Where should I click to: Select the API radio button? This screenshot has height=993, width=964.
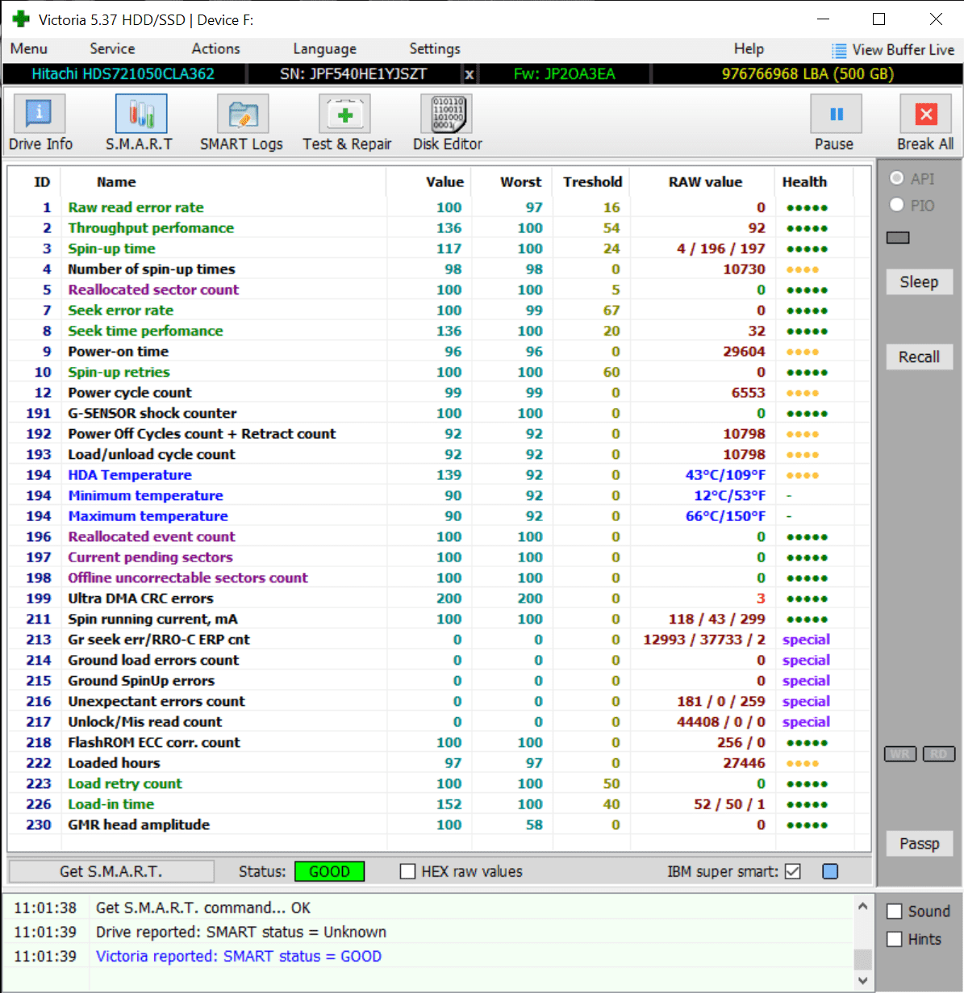[x=896, y=178]
